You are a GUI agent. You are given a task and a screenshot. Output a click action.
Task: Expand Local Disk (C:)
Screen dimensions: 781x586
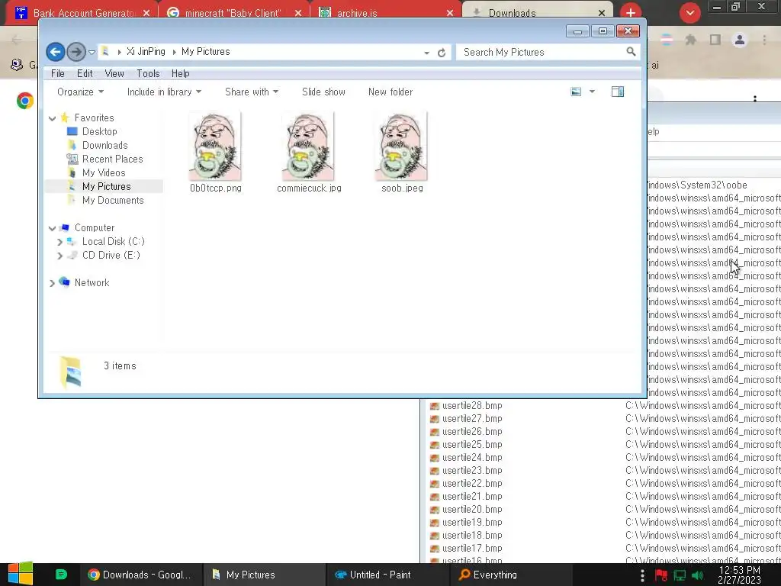click(x=59, y=242)
